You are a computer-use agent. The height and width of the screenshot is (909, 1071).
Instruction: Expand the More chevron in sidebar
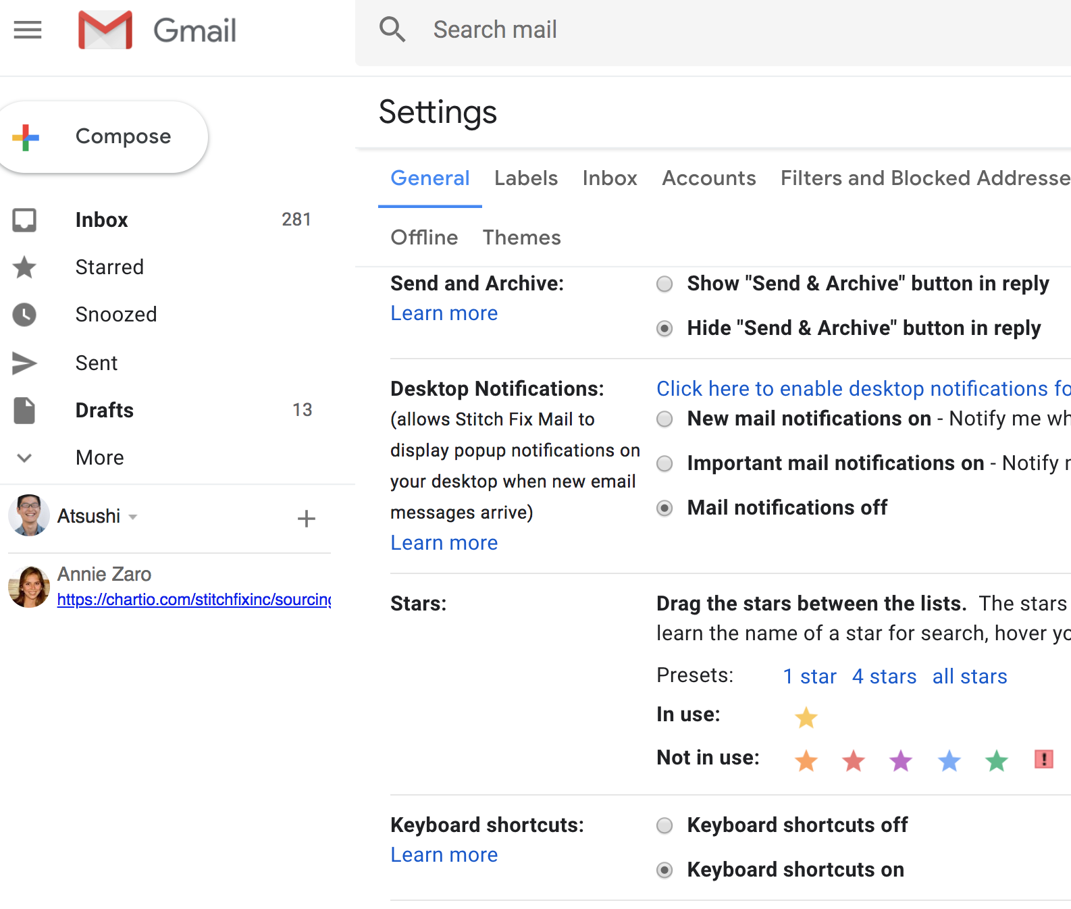(24, 458)
